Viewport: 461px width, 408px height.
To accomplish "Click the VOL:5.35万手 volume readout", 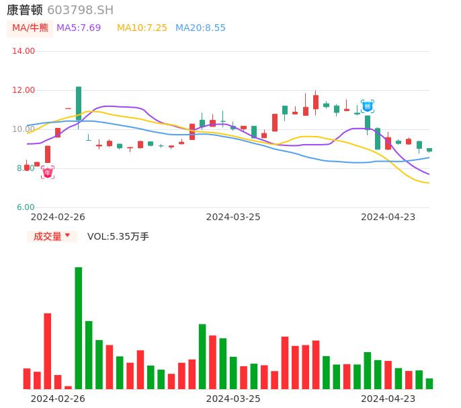I will pos(118,236).
